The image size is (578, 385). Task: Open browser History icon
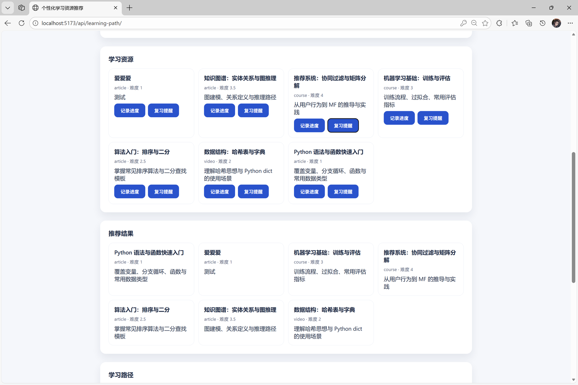coord(542,23)
